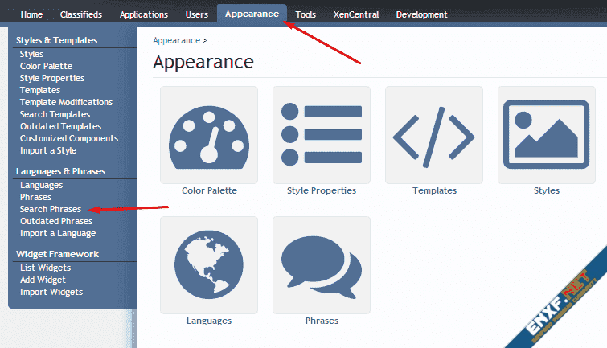
Task: Open Outdated Phrases in sidebar
Action: 56,221
